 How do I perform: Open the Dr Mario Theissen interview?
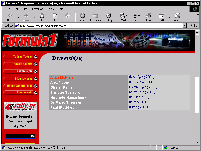[66, 102]
